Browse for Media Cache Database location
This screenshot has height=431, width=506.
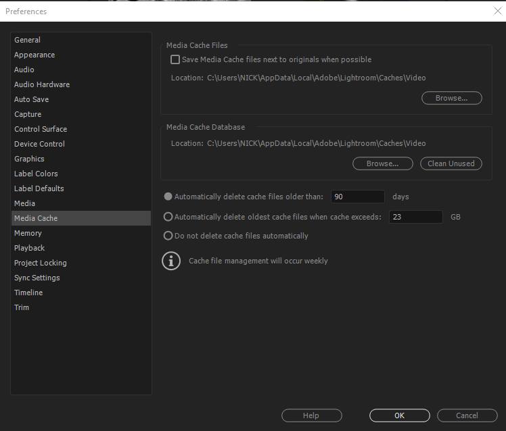(x=382, y=163)
